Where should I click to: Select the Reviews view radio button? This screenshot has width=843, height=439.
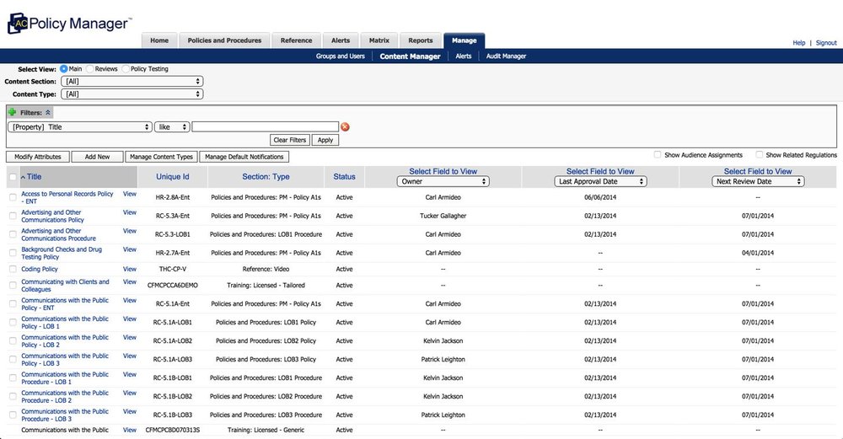tap(89, 68)
